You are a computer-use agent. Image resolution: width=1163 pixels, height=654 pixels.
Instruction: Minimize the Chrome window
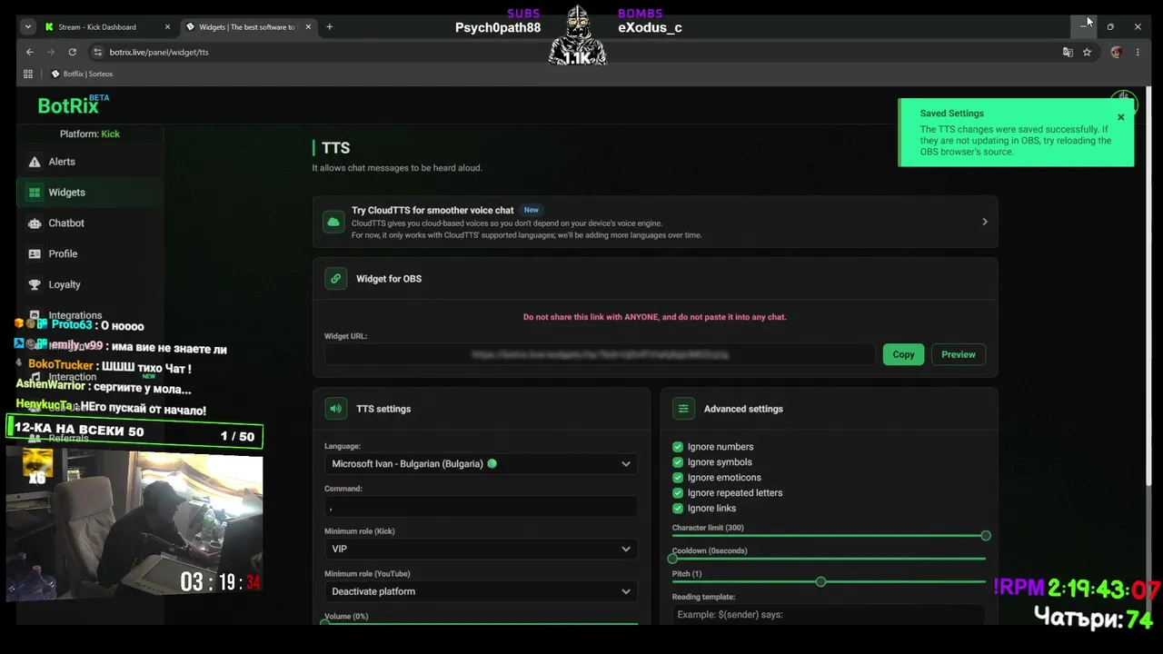point(1083,27)
